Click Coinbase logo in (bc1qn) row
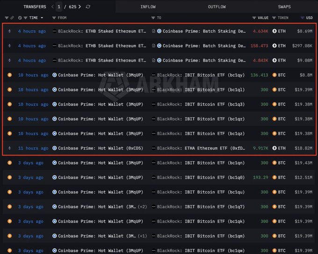This screenshot has height=254, width=318. point(54,163)
